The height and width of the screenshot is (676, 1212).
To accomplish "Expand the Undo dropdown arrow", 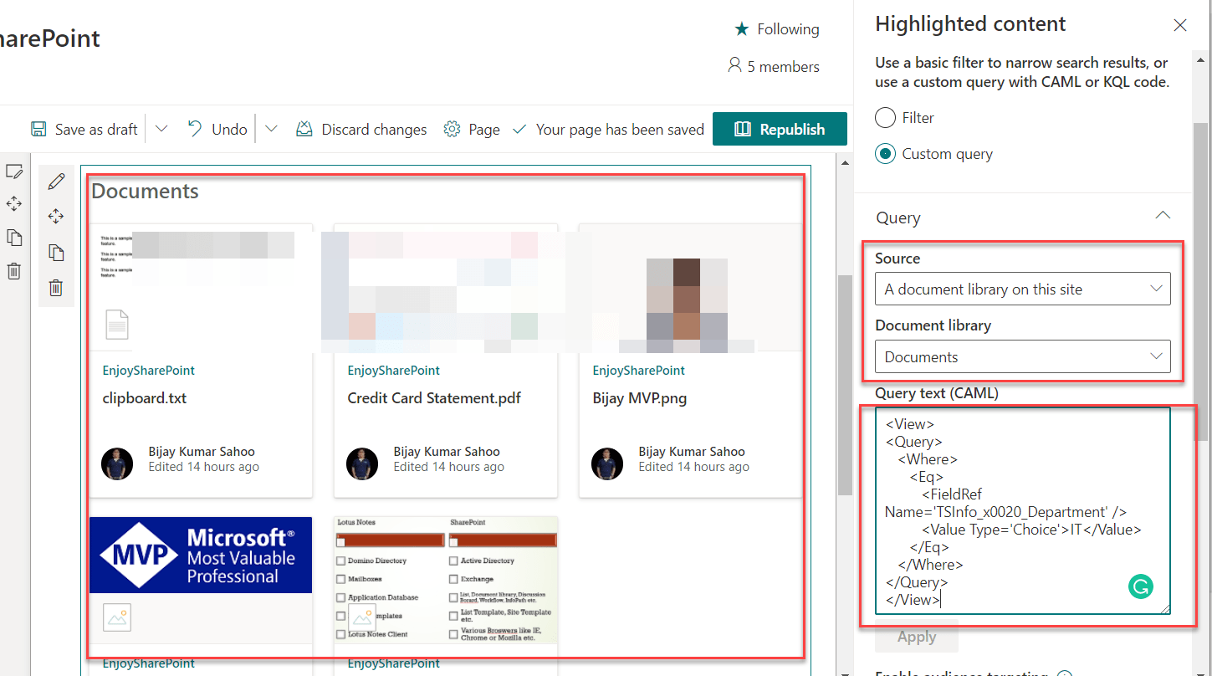I will point(271,129).
